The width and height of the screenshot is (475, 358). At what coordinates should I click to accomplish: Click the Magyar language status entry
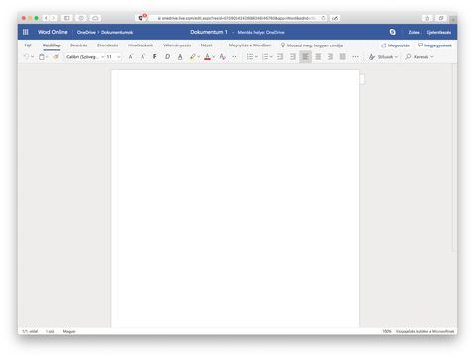click(x=69, y=331)
